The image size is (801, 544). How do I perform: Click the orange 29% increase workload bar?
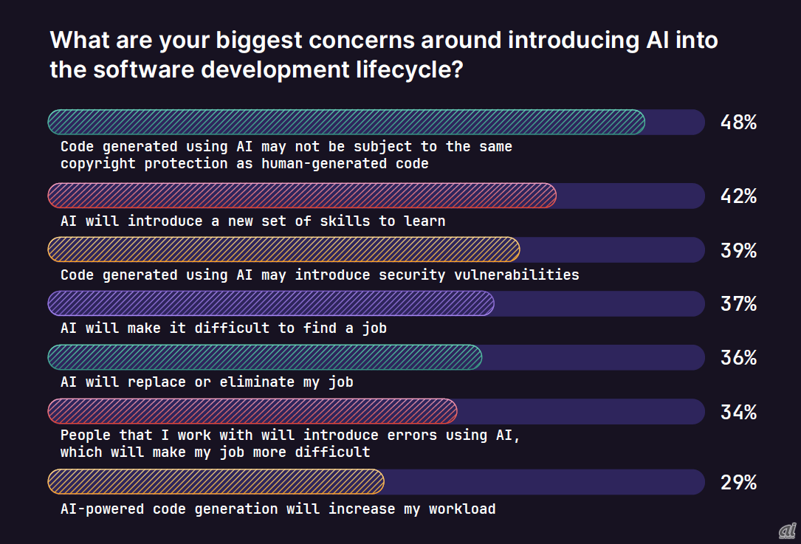[x=216, y=482]
